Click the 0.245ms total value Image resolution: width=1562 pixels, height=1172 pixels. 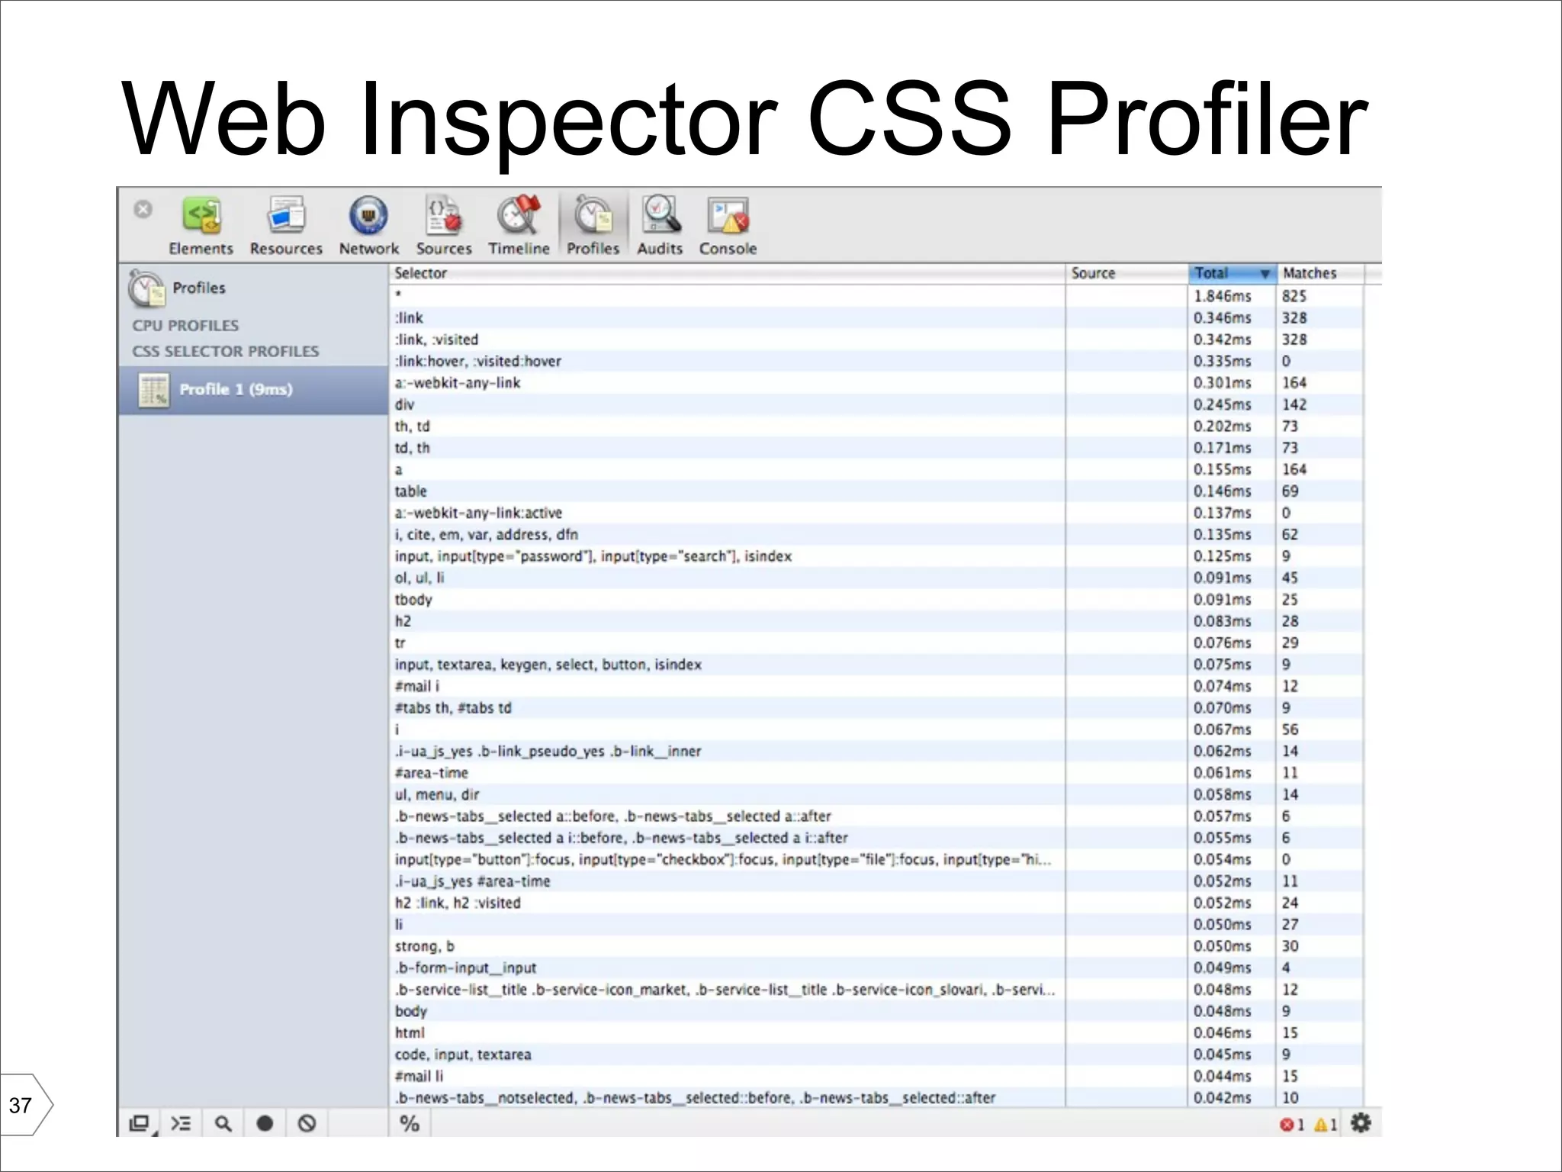1222,405
